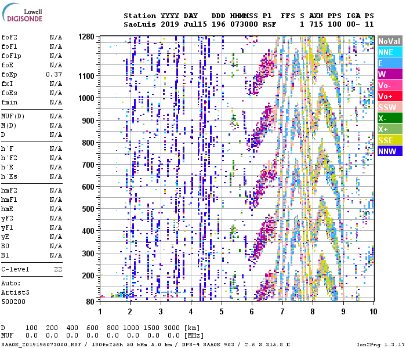Click the Ion2Png 1.3.17 version text

(380, 345)
